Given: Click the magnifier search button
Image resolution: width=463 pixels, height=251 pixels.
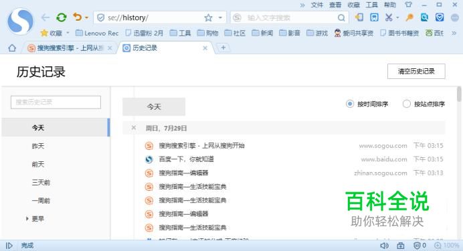Looking at the screenshot, I should [x=341, y=18].
